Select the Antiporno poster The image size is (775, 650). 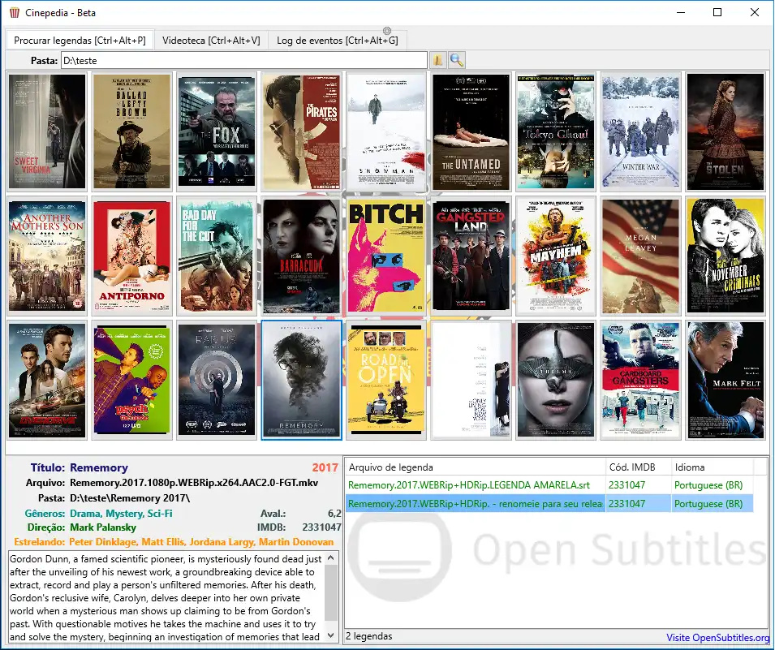click(132, 256)
